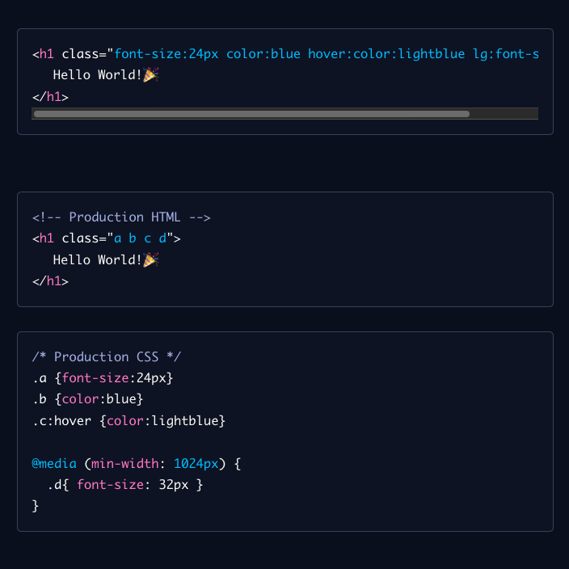Click the '.b {color:blue}' rule
569x569 pixels.
click(88, 399)
